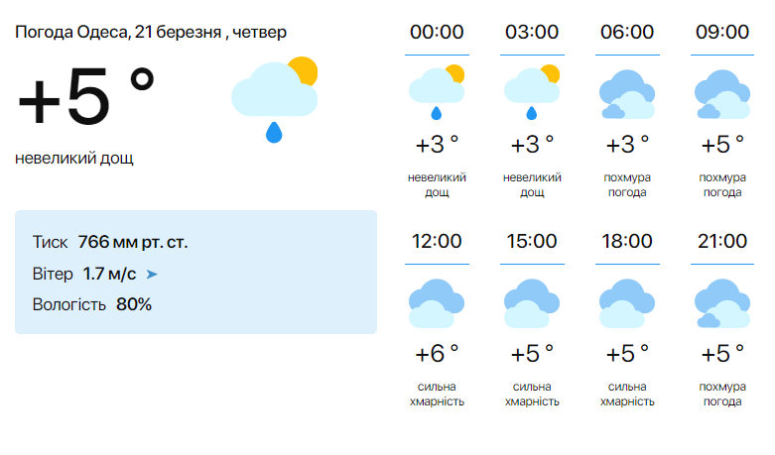Click the невеликий дощ label under current temperature

click(74, 158)
